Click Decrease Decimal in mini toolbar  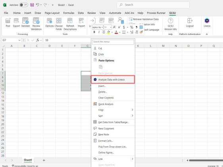pos(136,32)
